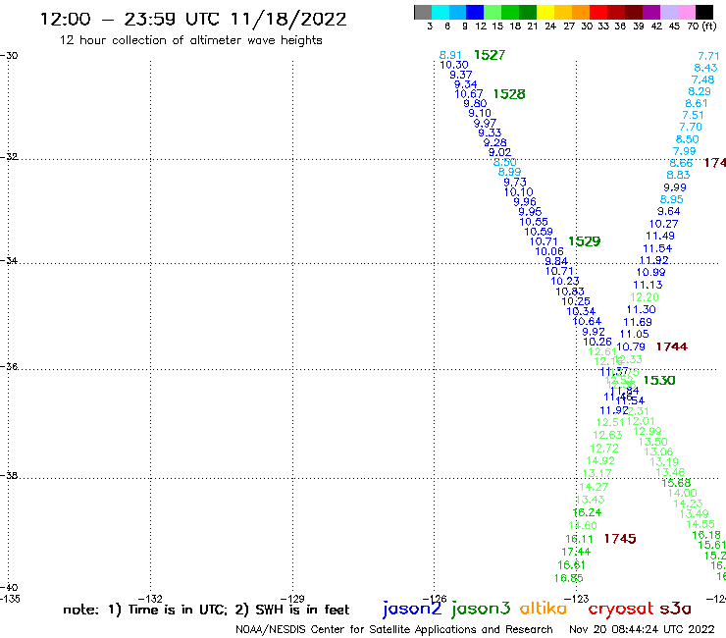
Task: Pick the lavender swatch above label 45
Action: (668, 12)
